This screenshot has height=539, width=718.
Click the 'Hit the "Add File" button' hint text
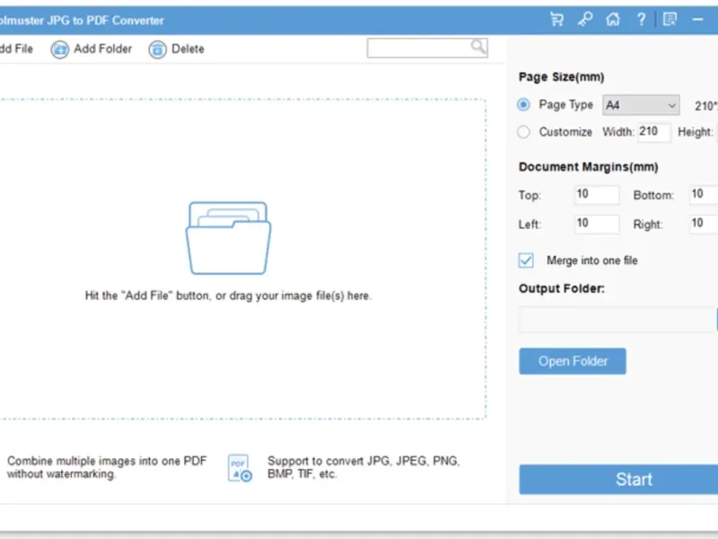tap(228, 296)
